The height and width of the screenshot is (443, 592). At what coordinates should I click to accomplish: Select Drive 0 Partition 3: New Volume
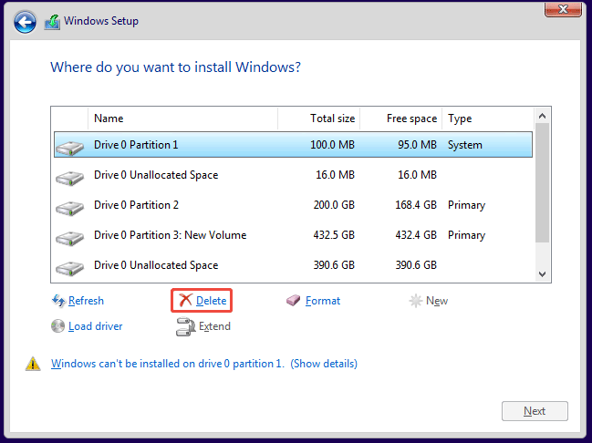click(294, 235)
